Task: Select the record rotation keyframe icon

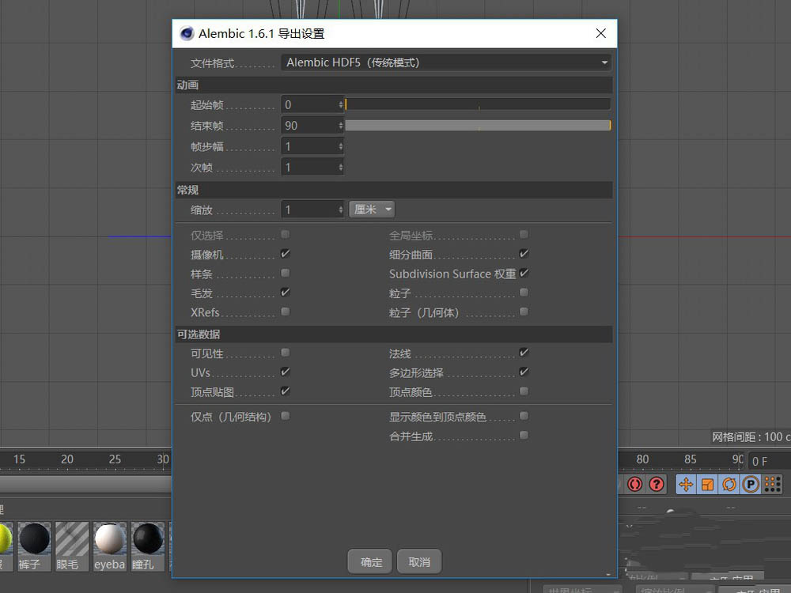Action: [x=727, y=484]
